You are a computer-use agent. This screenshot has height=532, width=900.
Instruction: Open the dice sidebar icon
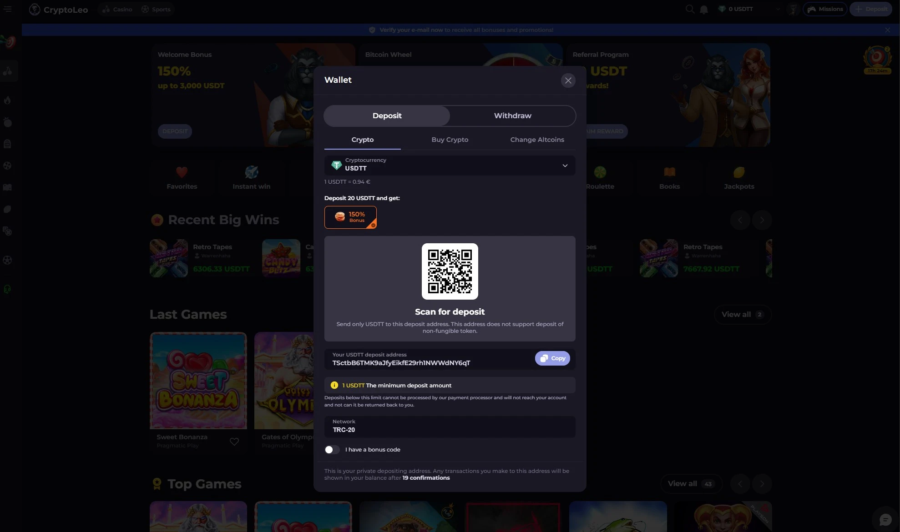tap(7, 231)
